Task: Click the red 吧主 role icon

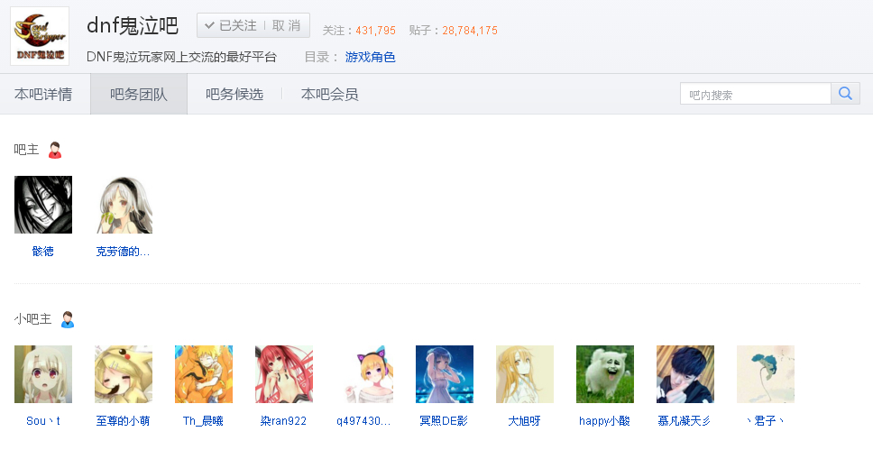Action: point(54,150)
